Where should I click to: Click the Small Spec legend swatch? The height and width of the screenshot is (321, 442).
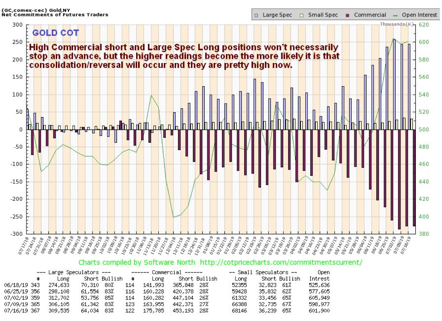tap(302, 15)
